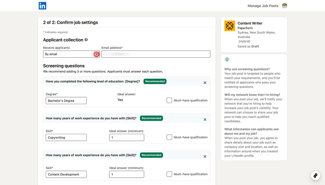Click the lightbulb tips icon
Viewport: 325px width, 185px height.
coord(227,59)
